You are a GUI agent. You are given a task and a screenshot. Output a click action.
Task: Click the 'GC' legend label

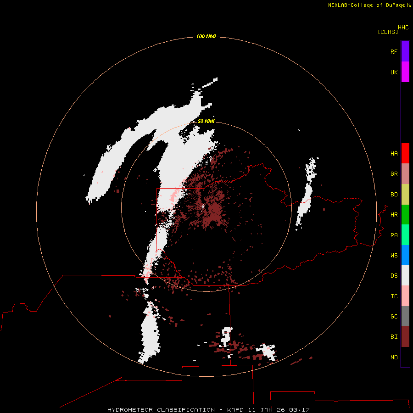[394, 317]
